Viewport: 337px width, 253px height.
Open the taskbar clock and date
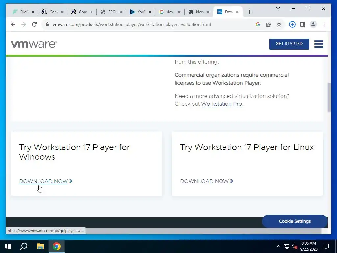[309, 246]
